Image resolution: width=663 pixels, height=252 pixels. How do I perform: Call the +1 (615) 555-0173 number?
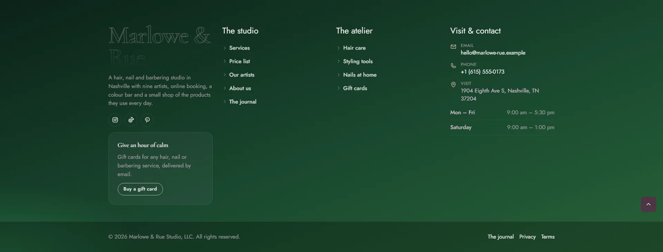[x=482, y=72]
